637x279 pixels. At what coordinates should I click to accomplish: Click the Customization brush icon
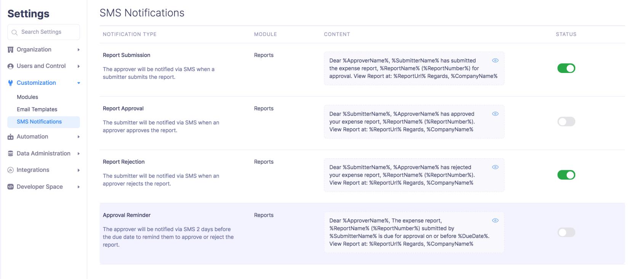point(11,83)
